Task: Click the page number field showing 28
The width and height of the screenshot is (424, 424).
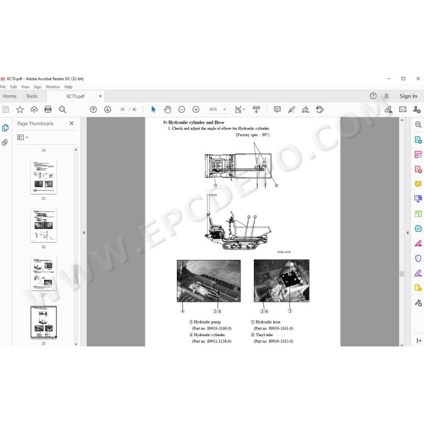Action: click(122, 110)
